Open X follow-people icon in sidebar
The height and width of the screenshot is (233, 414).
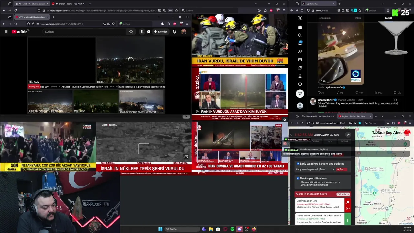pos(300,51)
